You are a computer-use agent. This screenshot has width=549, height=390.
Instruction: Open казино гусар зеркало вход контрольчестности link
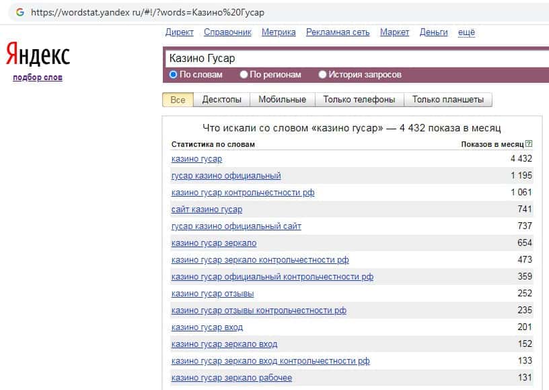pyautogui.click(x=270, y=361)
